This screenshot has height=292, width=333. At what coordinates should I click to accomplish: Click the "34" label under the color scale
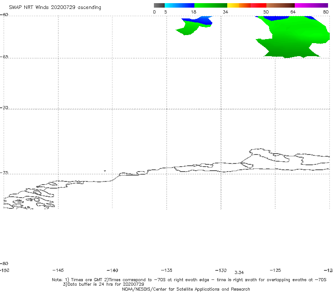point(225,12)
